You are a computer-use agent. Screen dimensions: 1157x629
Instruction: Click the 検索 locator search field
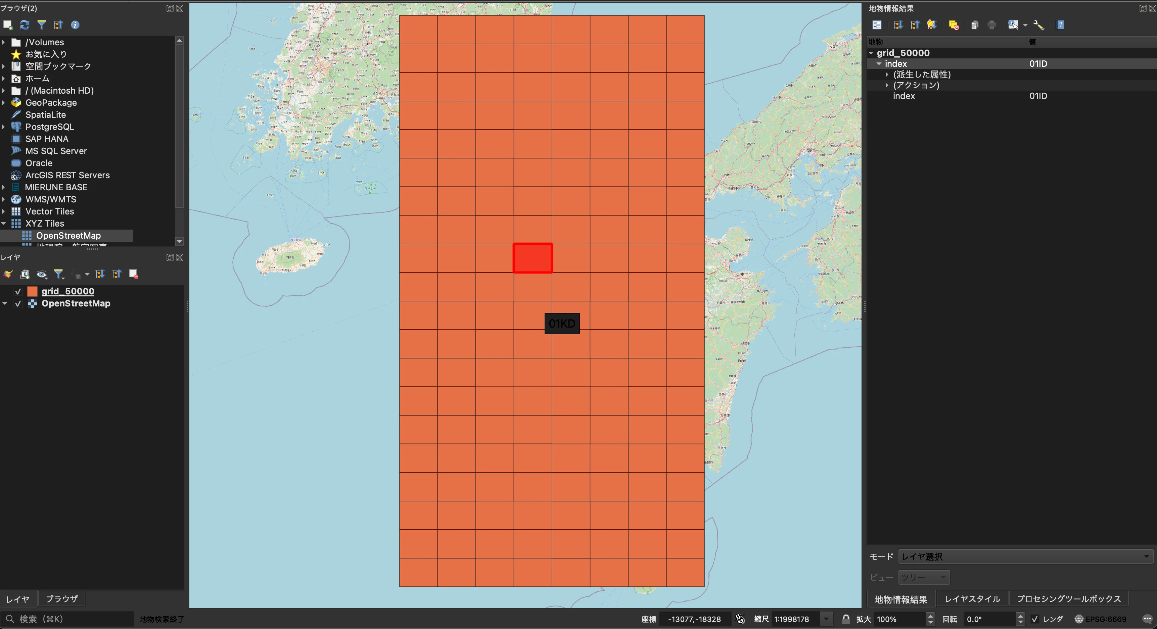(67, 619)
